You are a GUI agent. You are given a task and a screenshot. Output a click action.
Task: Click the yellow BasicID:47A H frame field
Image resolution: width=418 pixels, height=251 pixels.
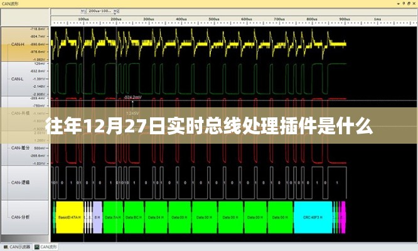click(x=70, y=217)
